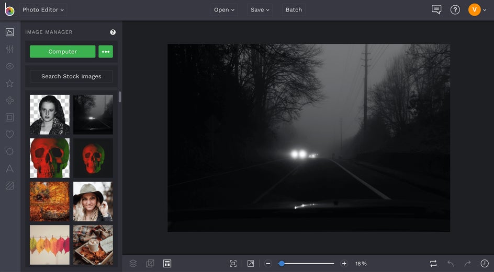Image resolution: width=494 pixels, height=272 pixels.
Task: Select the large red-green skull thumbnail
Action: click(50, 158)
